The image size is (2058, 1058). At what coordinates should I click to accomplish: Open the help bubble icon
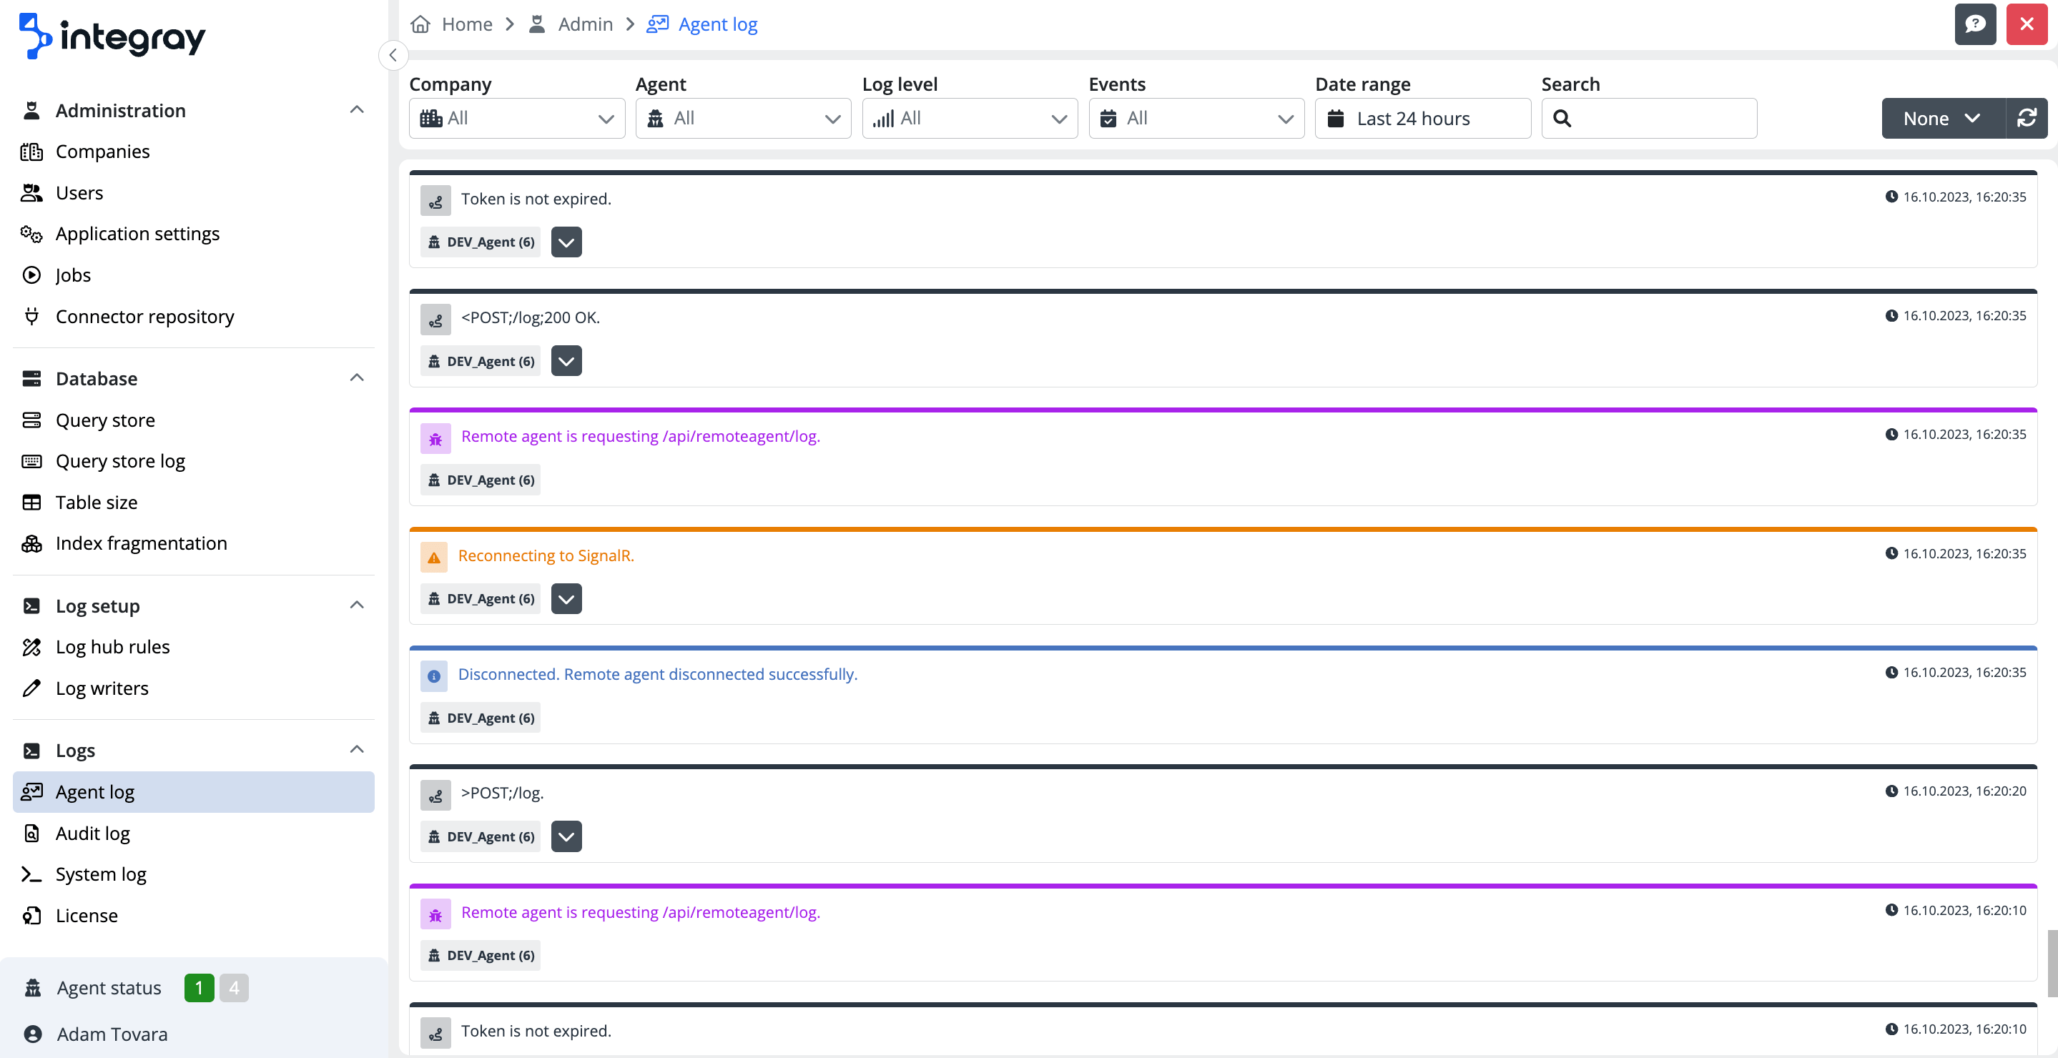pos(1975,24)
